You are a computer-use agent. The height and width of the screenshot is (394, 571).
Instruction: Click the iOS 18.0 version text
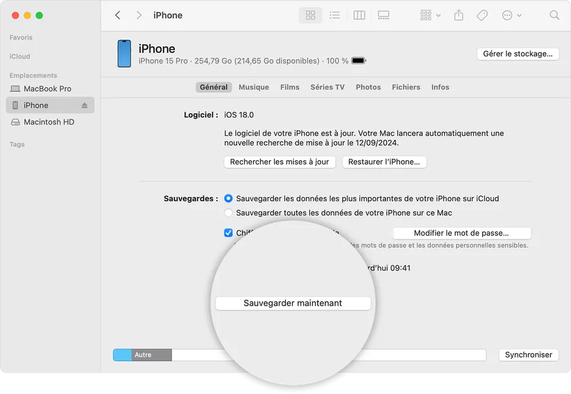click(239, 115)
